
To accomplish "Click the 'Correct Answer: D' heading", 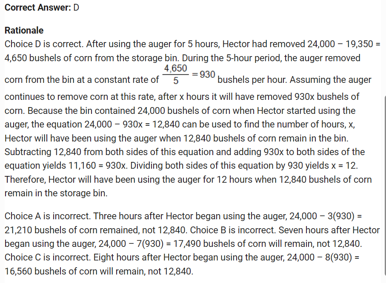I will click(x=42, y=8).
